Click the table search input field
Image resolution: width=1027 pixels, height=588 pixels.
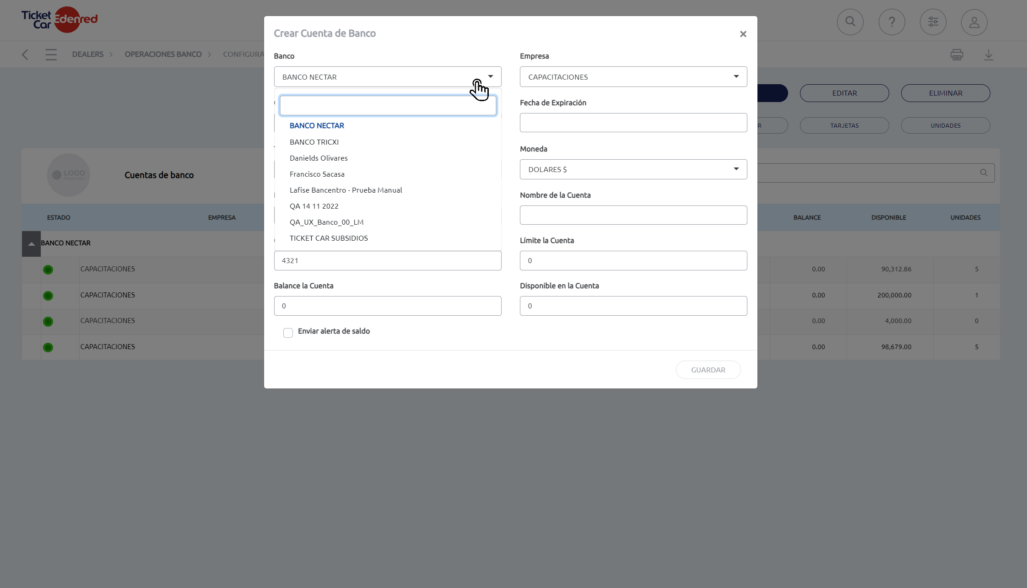point(876,173)
